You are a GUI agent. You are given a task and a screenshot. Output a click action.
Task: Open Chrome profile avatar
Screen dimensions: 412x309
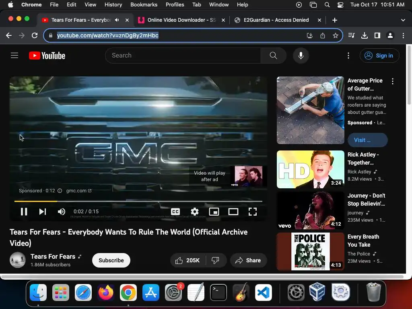click(x=390, y=35)
